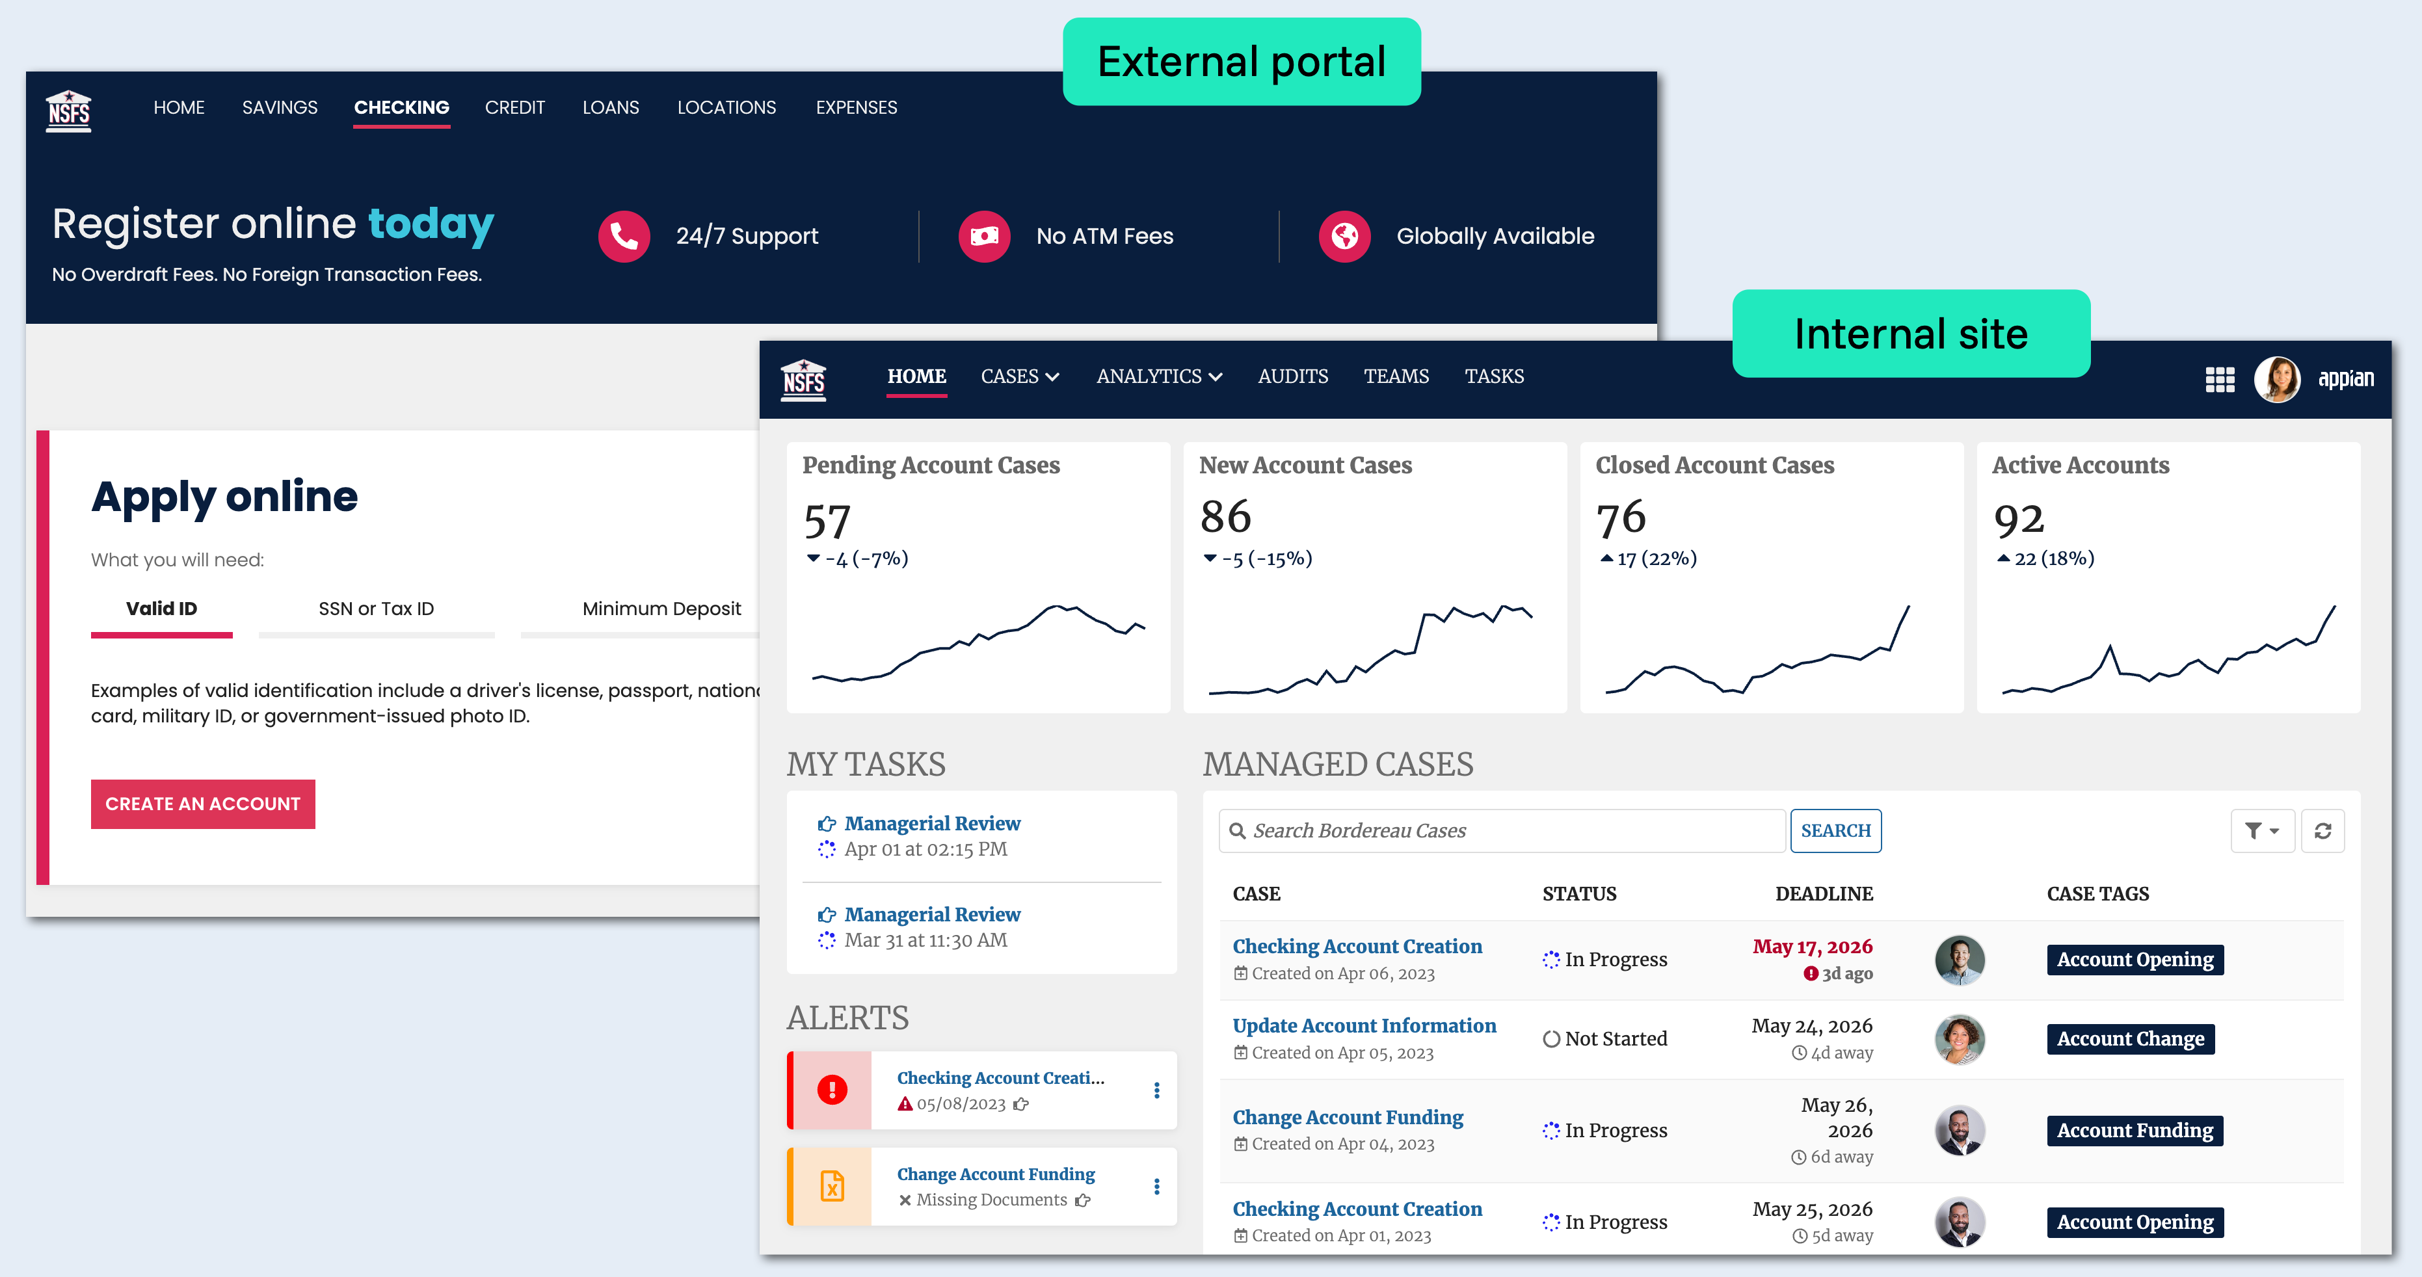
Task: Click the refresh icon in Managed Cases
Action: coord(2321,831)
